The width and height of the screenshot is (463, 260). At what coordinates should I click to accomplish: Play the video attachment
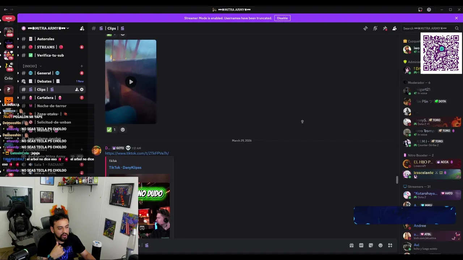(131, 82)
